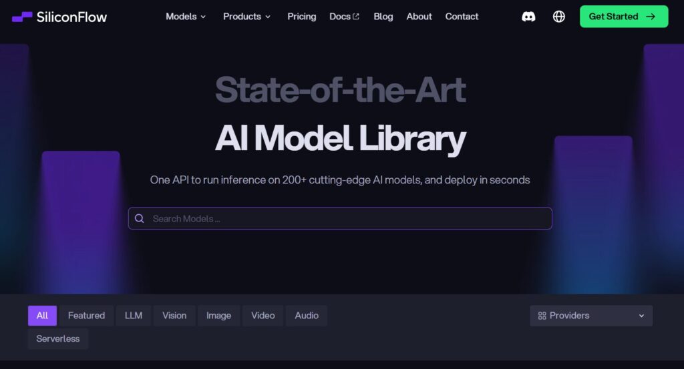The image size is (684, 369).
Task: Open the Providers dropdown arrow
Action: pos(641,316)
